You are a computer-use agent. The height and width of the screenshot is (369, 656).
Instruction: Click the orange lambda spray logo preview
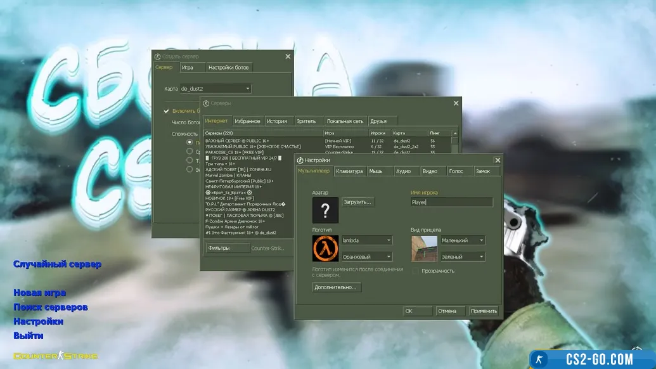[325, 249]
